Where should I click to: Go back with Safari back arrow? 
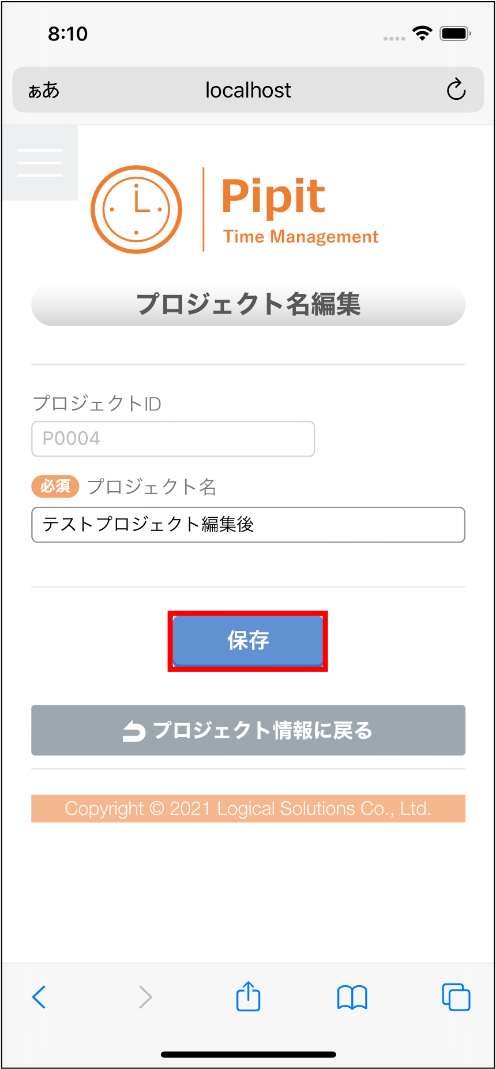tap(39, 997)
